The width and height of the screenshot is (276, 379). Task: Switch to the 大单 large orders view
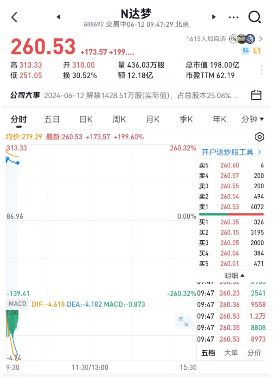tap(231, 353)
